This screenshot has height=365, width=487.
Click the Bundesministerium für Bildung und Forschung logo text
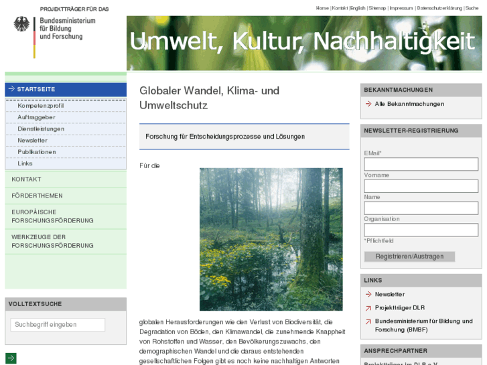click(x=68, y=29)
